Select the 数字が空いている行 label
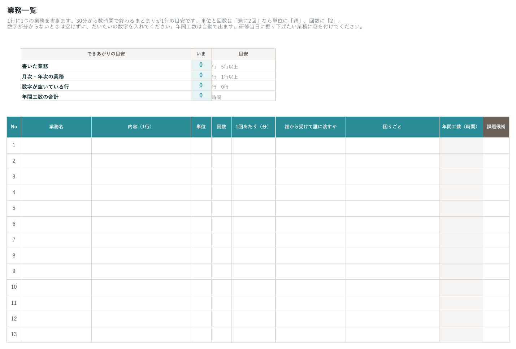This screenshot has width=516, height=349. pos(45,87)
